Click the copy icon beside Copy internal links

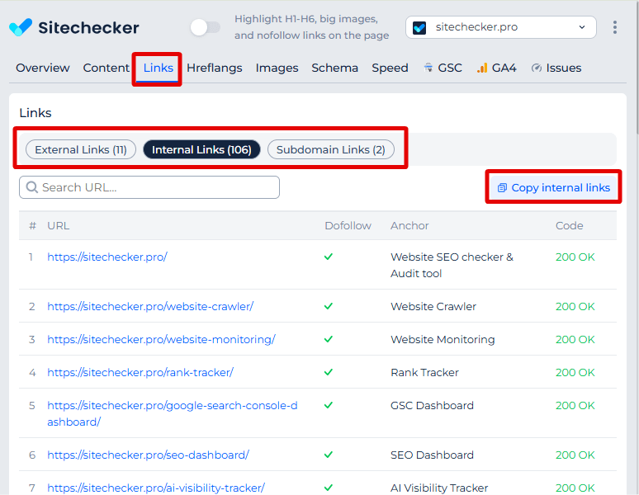tap(502, 187)
